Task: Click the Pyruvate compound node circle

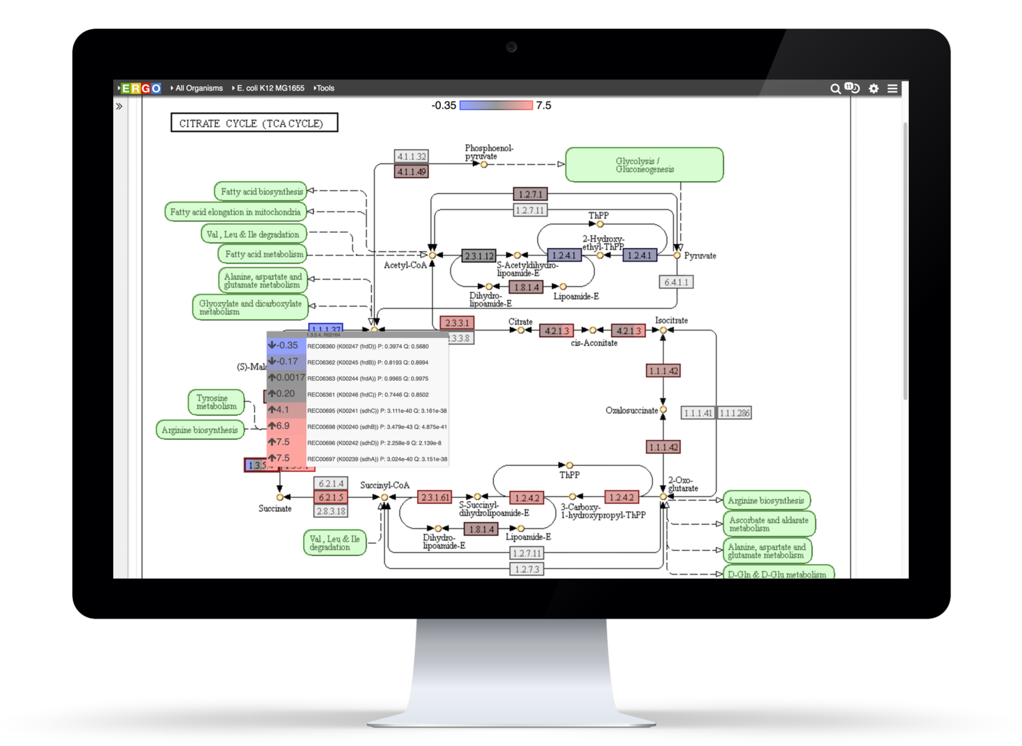Action: [677, 255]
